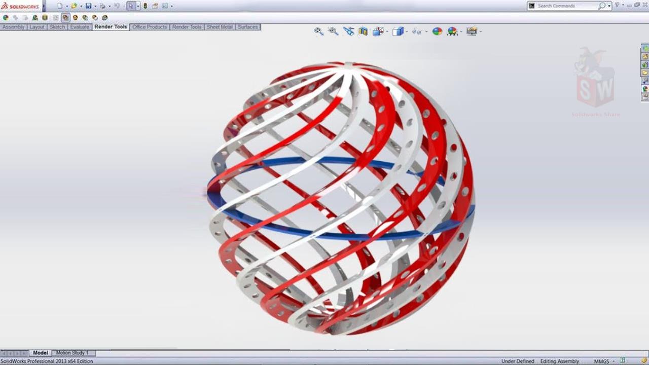This screenshot has width=649, height=365.
Task: Click Editing Assembly status text
Action: pyautogui.click(x=559, y=361)
